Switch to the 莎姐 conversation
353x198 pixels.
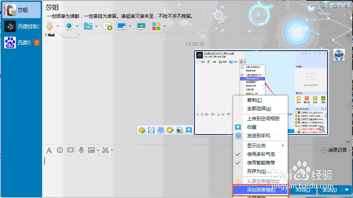[x=22, y=10]
